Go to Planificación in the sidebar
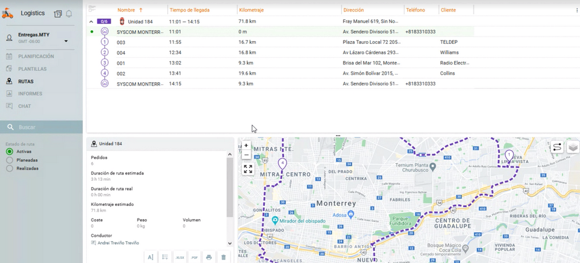Screen dimensions: 580x263 (35, 56)
